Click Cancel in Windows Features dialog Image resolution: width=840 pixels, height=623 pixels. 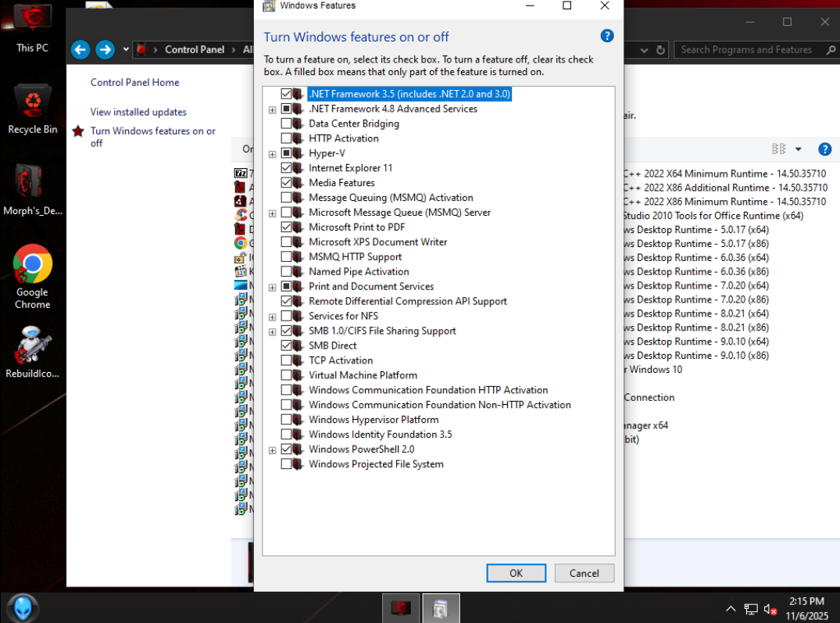pyautogui.click(x=584, y=573)
